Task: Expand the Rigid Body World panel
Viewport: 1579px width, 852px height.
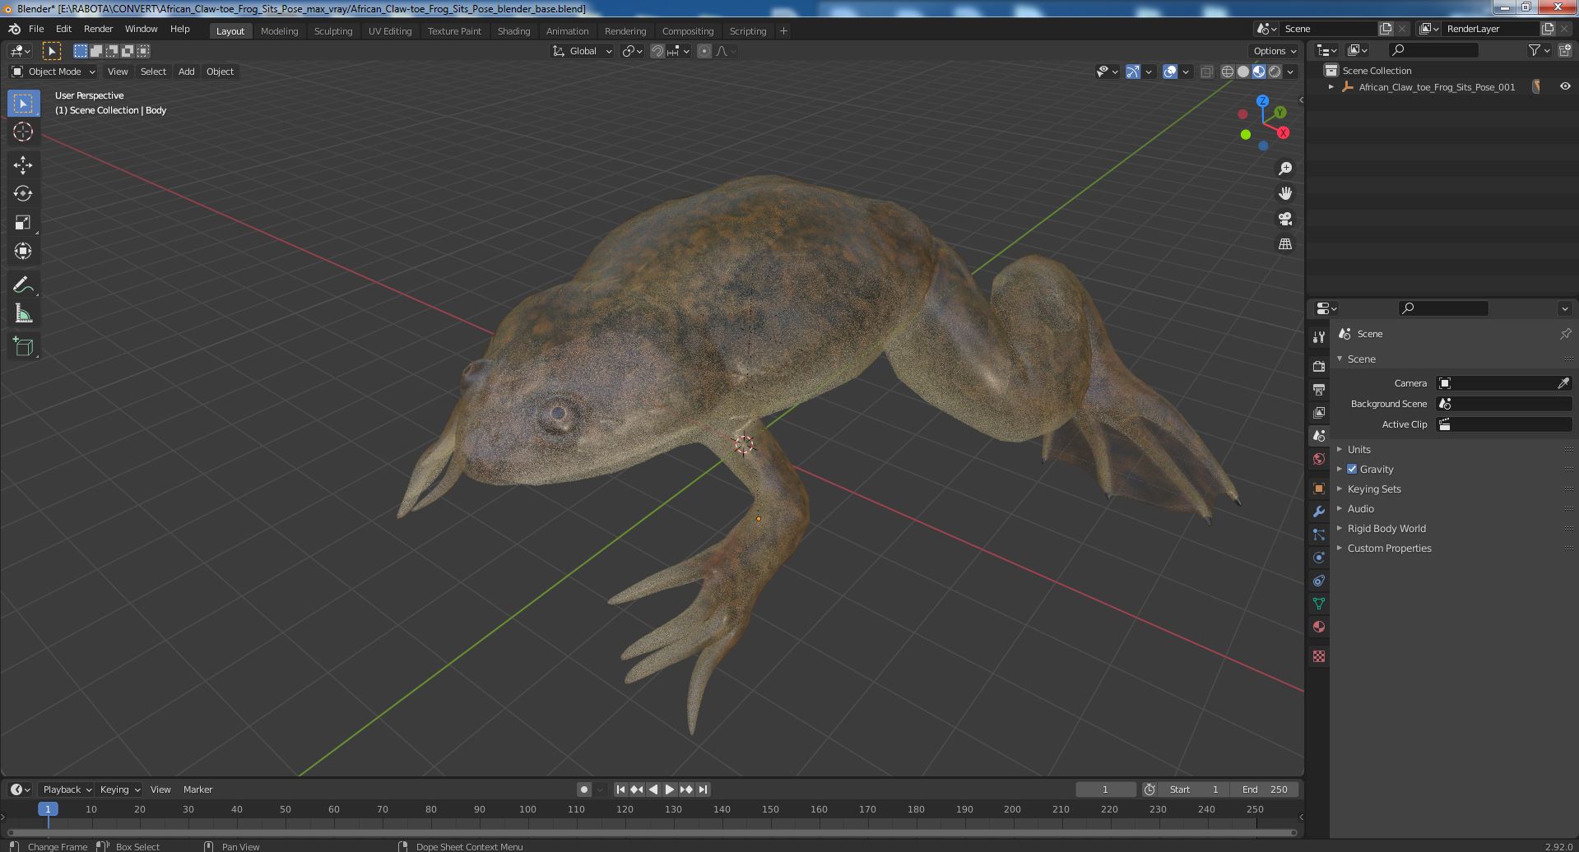Action: pyautogui.click(x=1386, y=528)
